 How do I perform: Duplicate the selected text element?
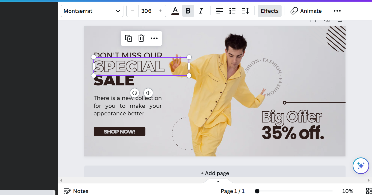pyautogui.click(x=128, y=38)
